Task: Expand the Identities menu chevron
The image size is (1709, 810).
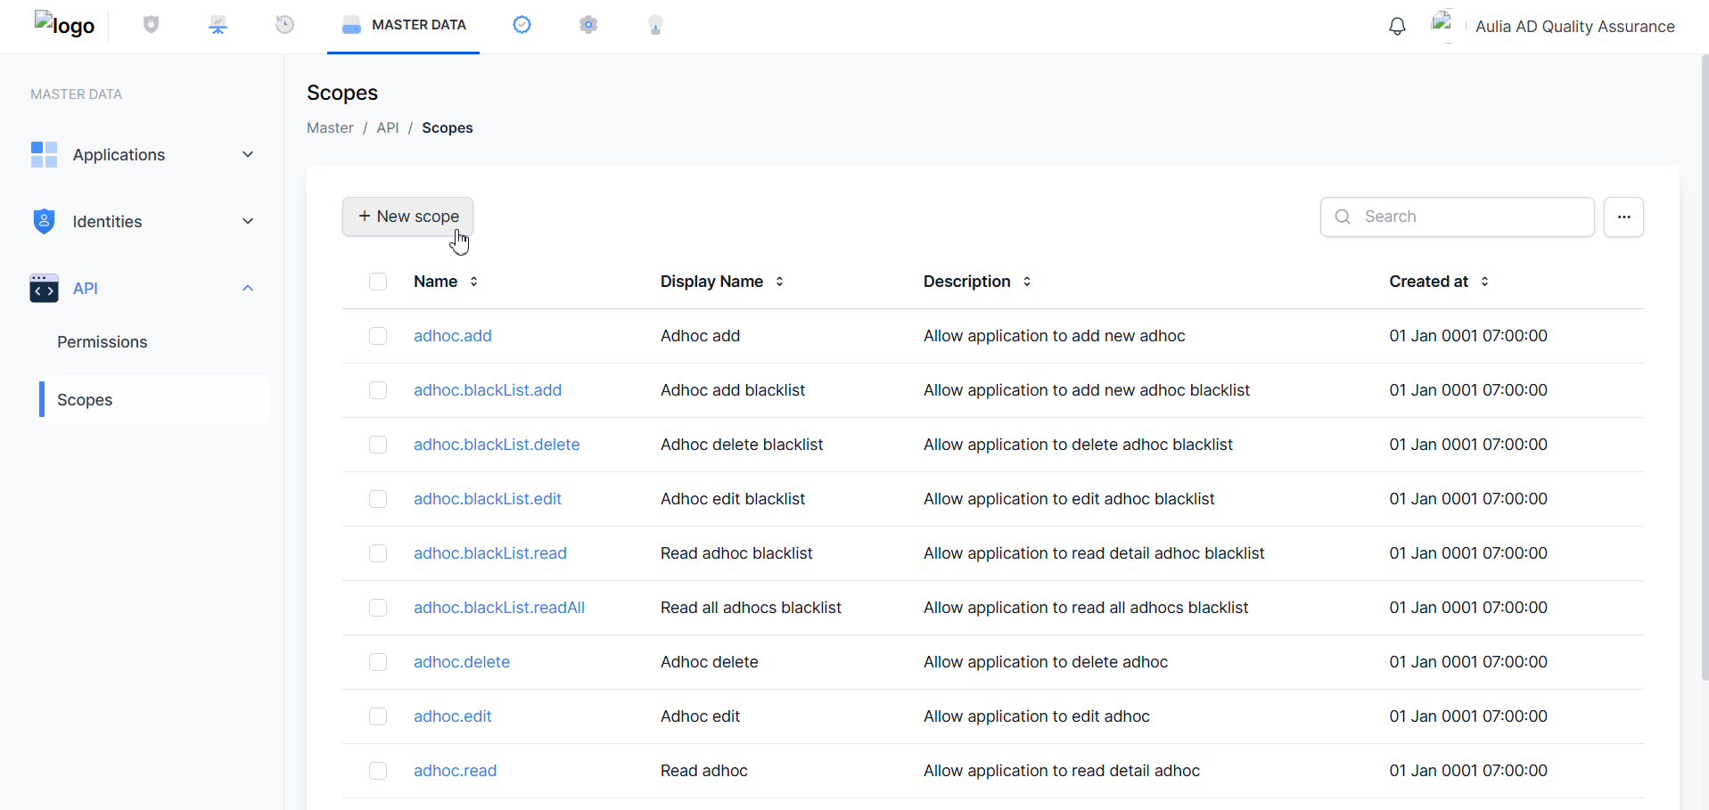Action: pos(248,221)
